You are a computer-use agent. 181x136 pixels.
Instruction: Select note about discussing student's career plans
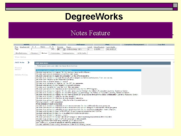coord(88,74)
